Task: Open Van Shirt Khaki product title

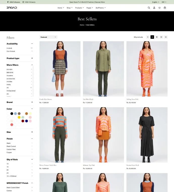Action: pyautogui.click(x=88, y=99)
